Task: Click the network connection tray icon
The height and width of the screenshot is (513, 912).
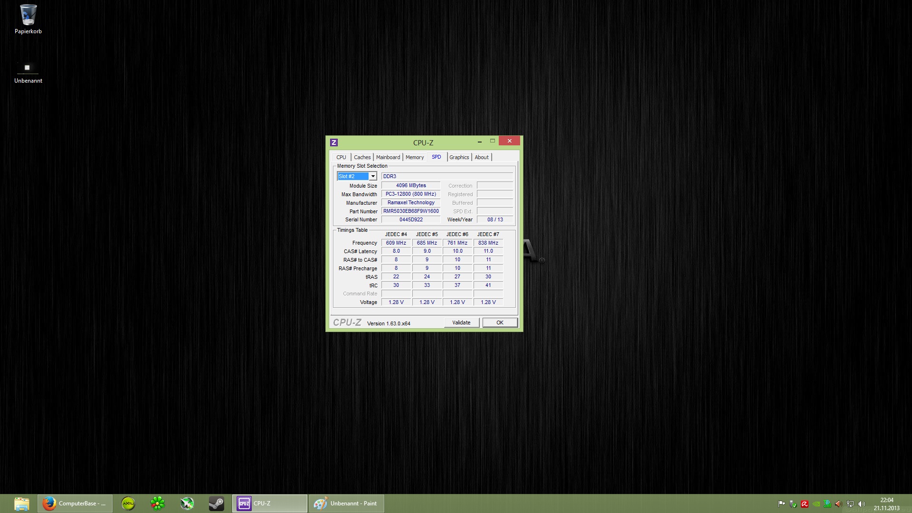Action: pos(850,504)
